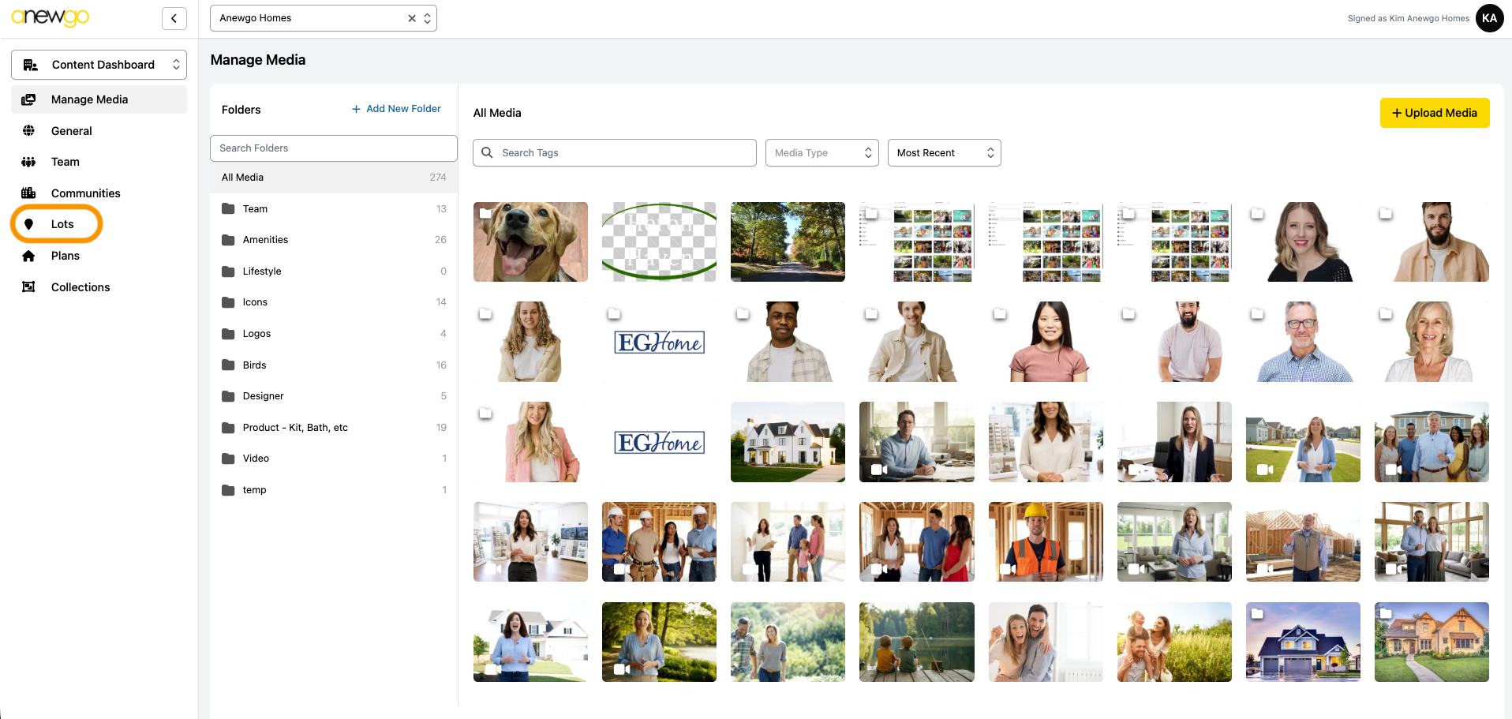
Task: Open the Amenities folder
Action: (x=265, y=240)
